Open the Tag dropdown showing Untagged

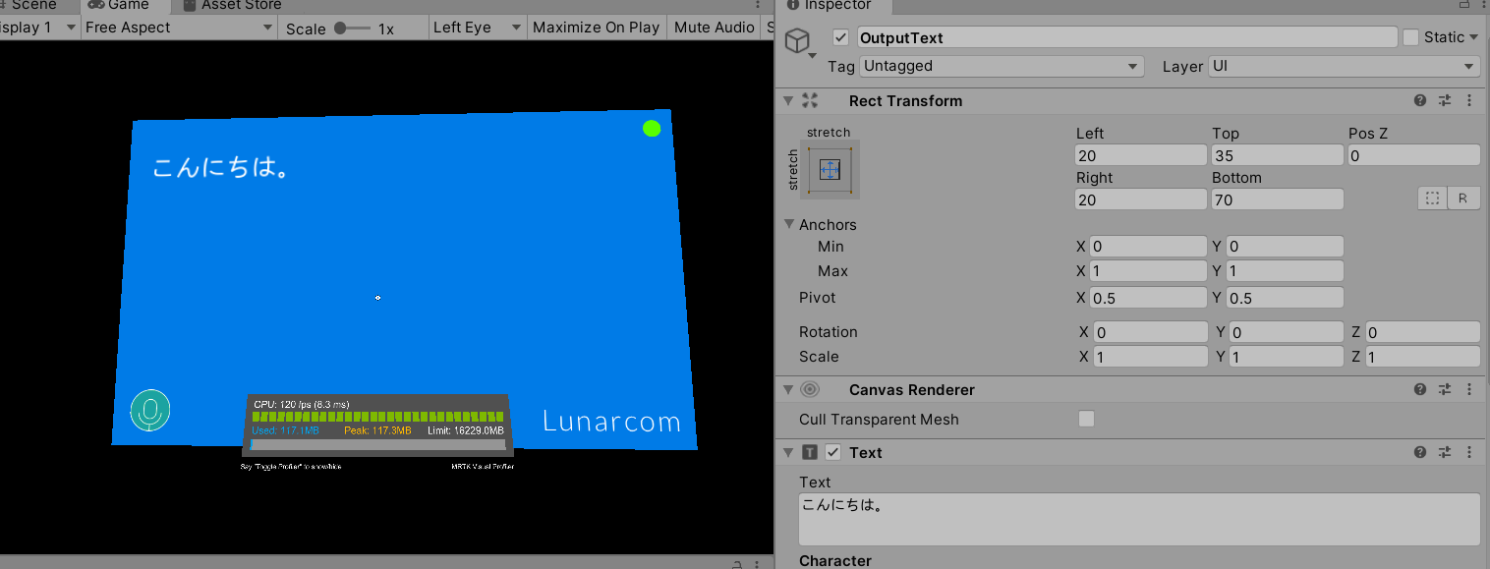tap(1002, 66)
